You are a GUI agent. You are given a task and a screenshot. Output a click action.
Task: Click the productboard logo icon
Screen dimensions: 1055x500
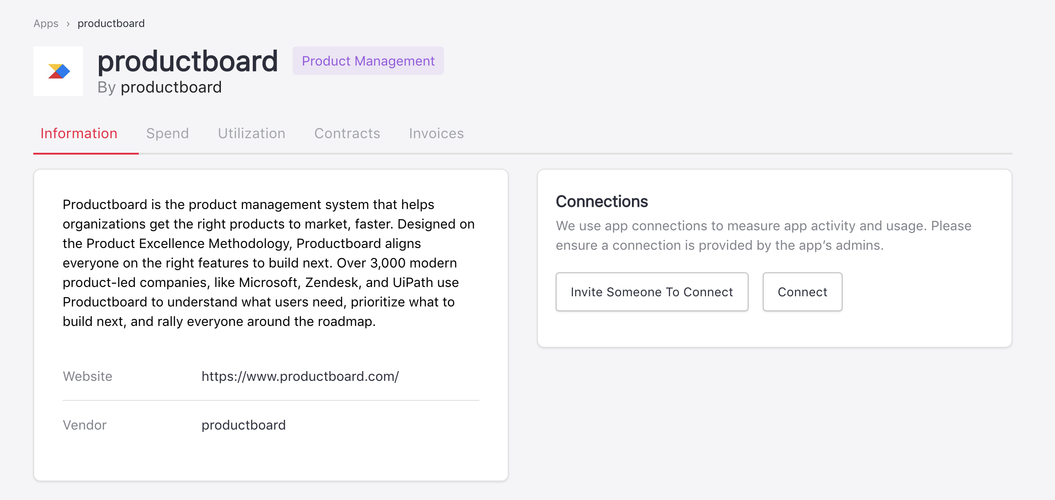click(58, 71)
